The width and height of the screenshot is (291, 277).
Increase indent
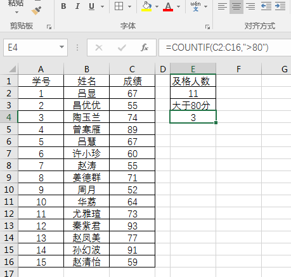pyautogui.click(x=280, y=6)
